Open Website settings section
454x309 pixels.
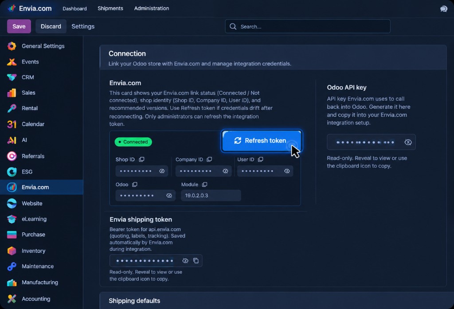[41, 203]
